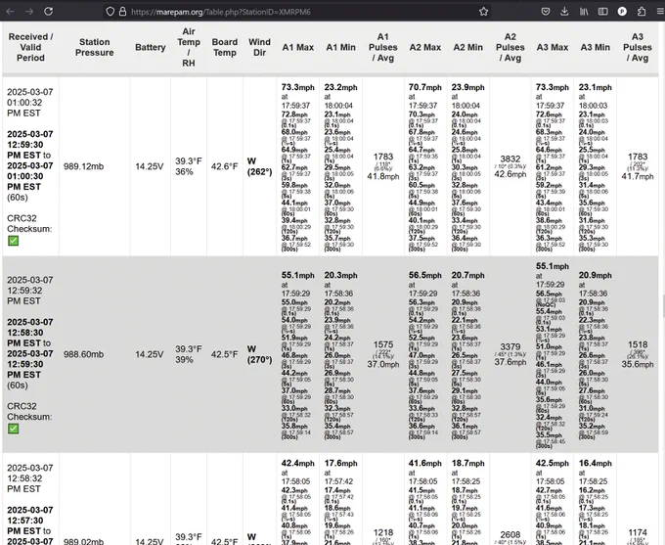This screenshot has height=545, width=665.
Task: Select the 70.7mph A2 Max value
Action: pos(425,87)
